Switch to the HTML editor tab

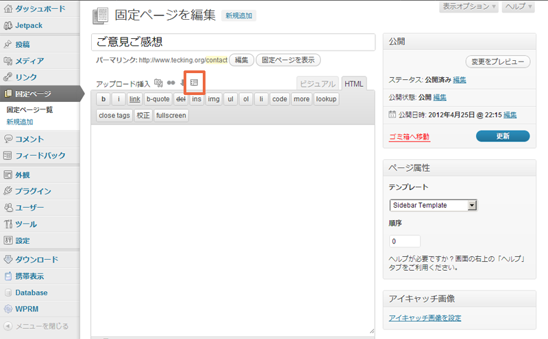[353, 83]
